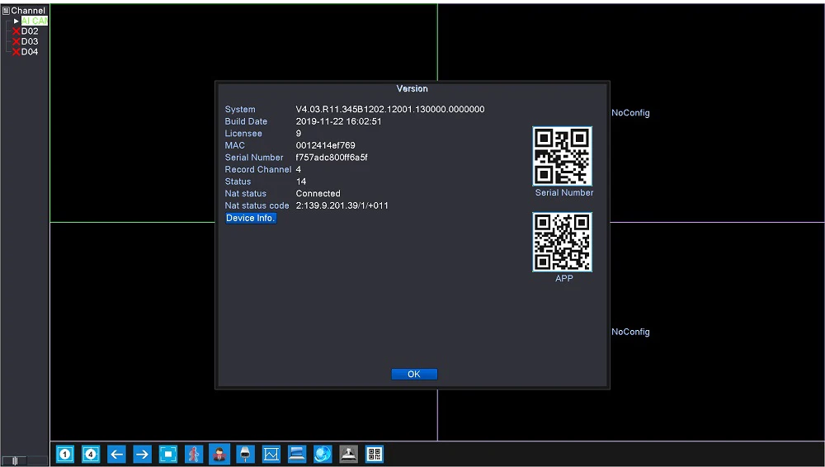The width and height of the screenshot is (825, 467).
Task: Open the PTZ camera control icon
Action: 245,454
